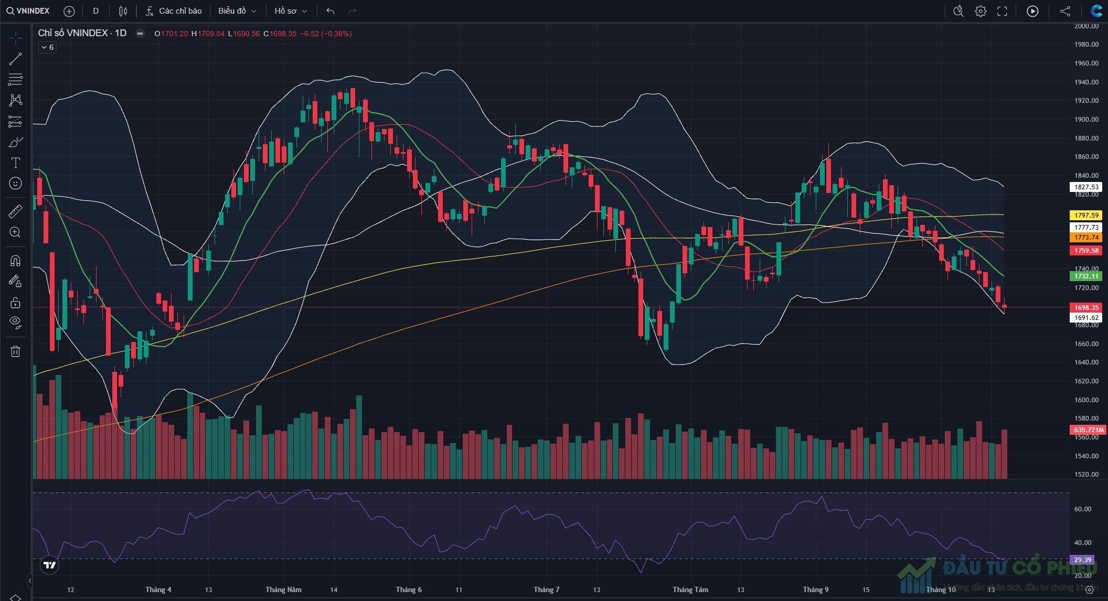Share the chart snapshot

tap(1065, 11)
